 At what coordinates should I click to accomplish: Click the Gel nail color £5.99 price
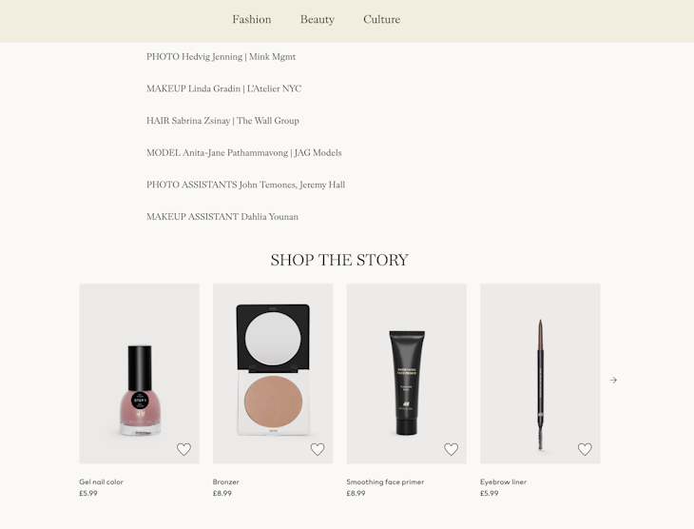click(88, 493)
